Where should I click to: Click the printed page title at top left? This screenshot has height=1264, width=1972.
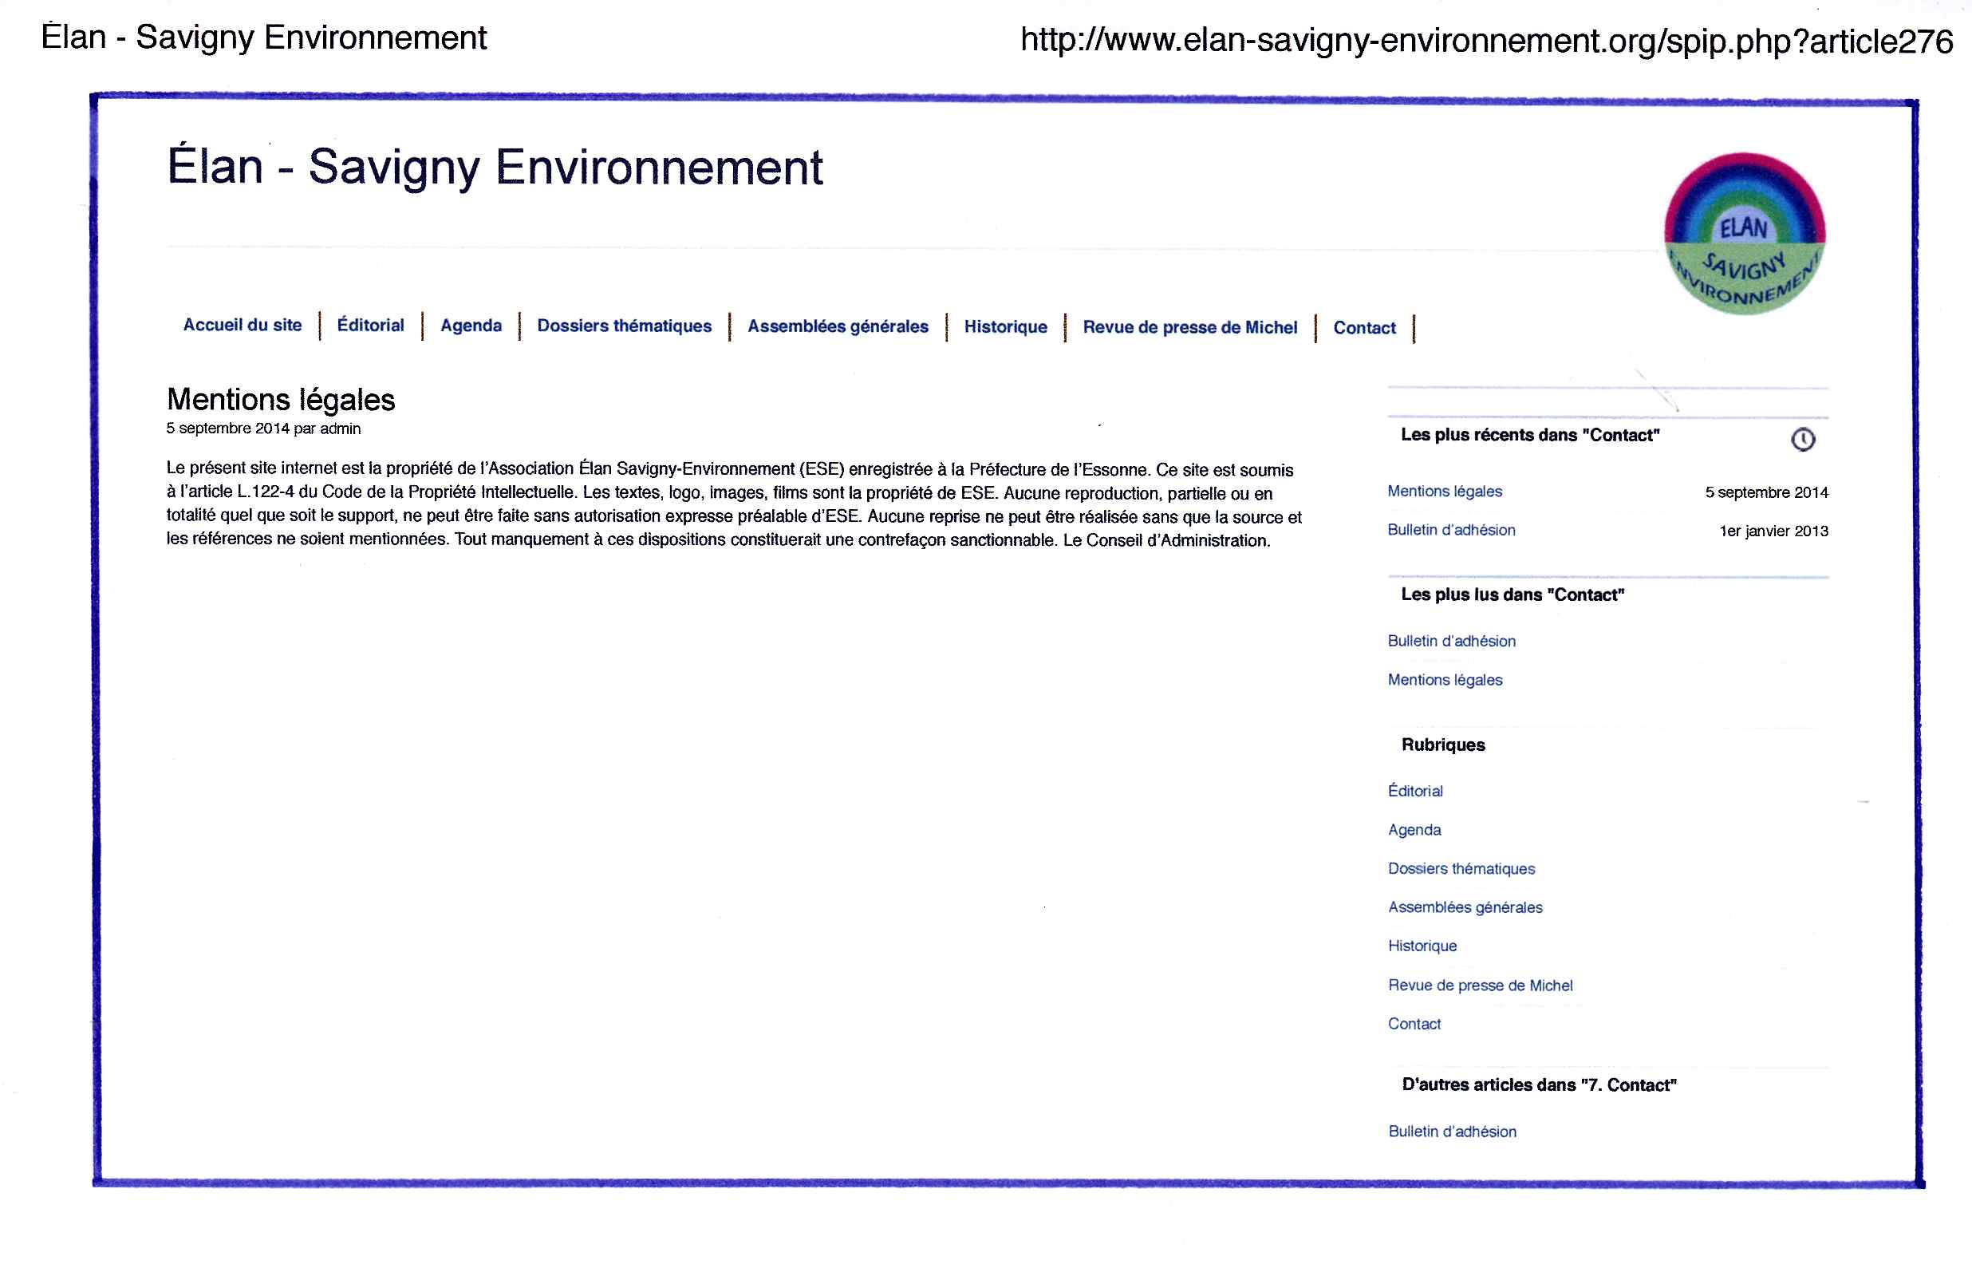point(263,37)
